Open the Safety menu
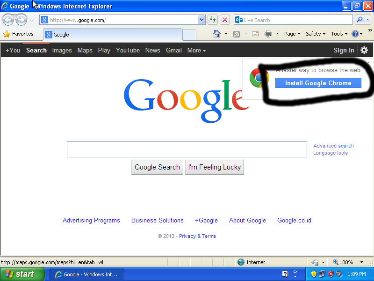374x281 pixels. 315,34
